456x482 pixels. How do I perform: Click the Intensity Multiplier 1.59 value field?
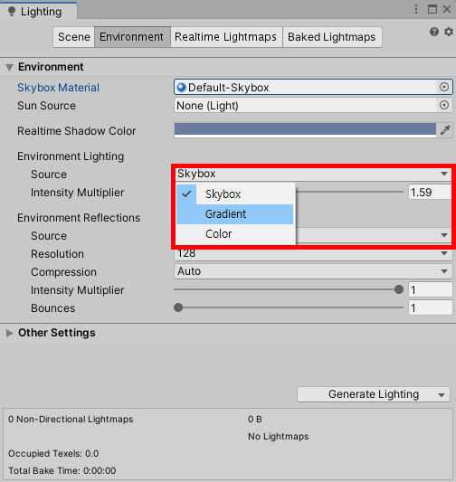click(x=430, y=193)
